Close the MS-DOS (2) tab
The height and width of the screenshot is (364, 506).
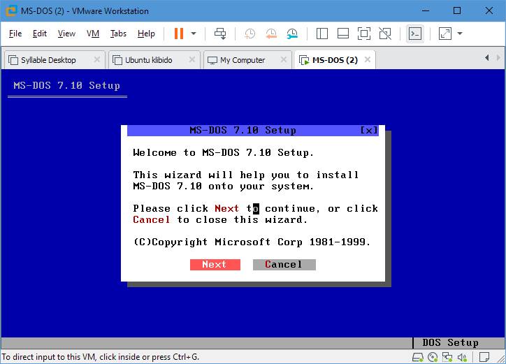367,59
